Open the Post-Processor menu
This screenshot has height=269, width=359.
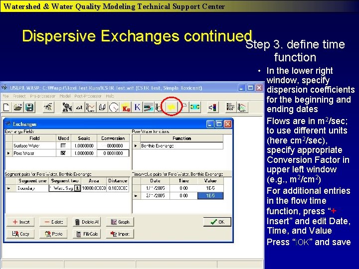[x=88, y=96]
